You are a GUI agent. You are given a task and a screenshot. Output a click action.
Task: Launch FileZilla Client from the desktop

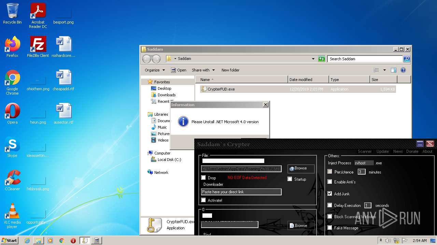[x=38, y=47]
